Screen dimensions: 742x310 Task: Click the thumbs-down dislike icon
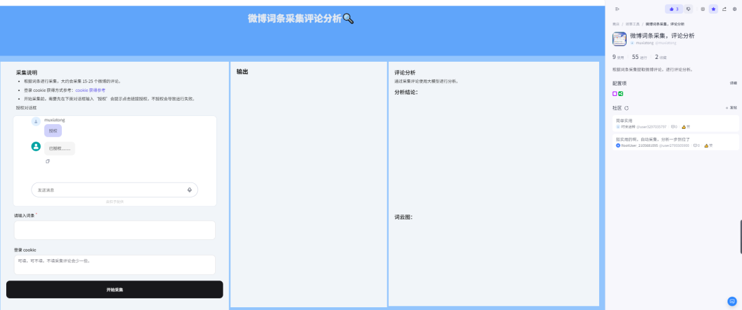(688, 9)
